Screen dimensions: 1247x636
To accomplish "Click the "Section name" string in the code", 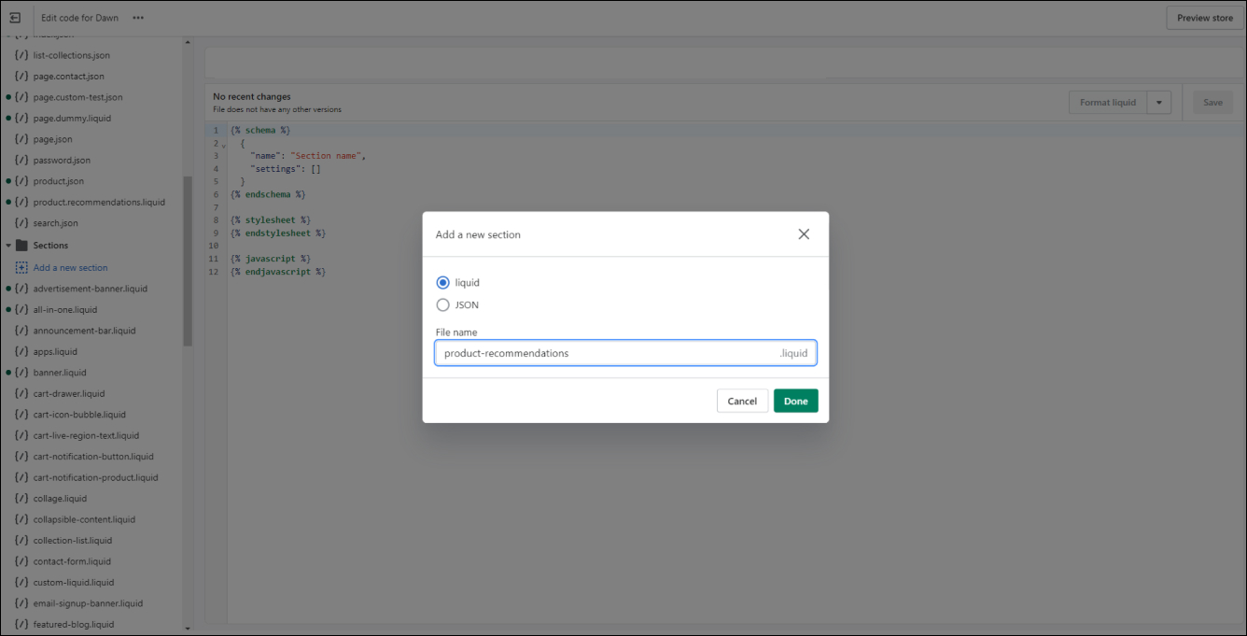I will coord(325,156).
